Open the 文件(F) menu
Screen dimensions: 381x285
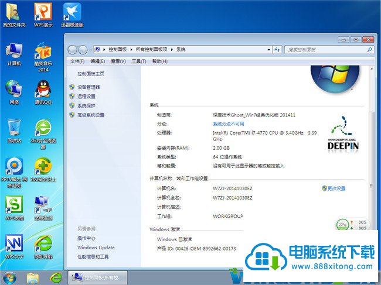pos(77,61)
